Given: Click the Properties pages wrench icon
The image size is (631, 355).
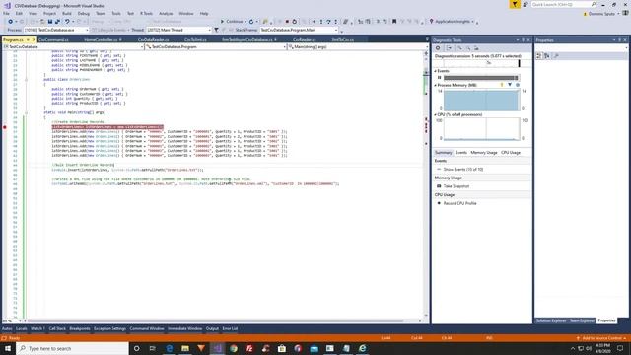Looking at the screenshot, I should [x=556, y=56].
